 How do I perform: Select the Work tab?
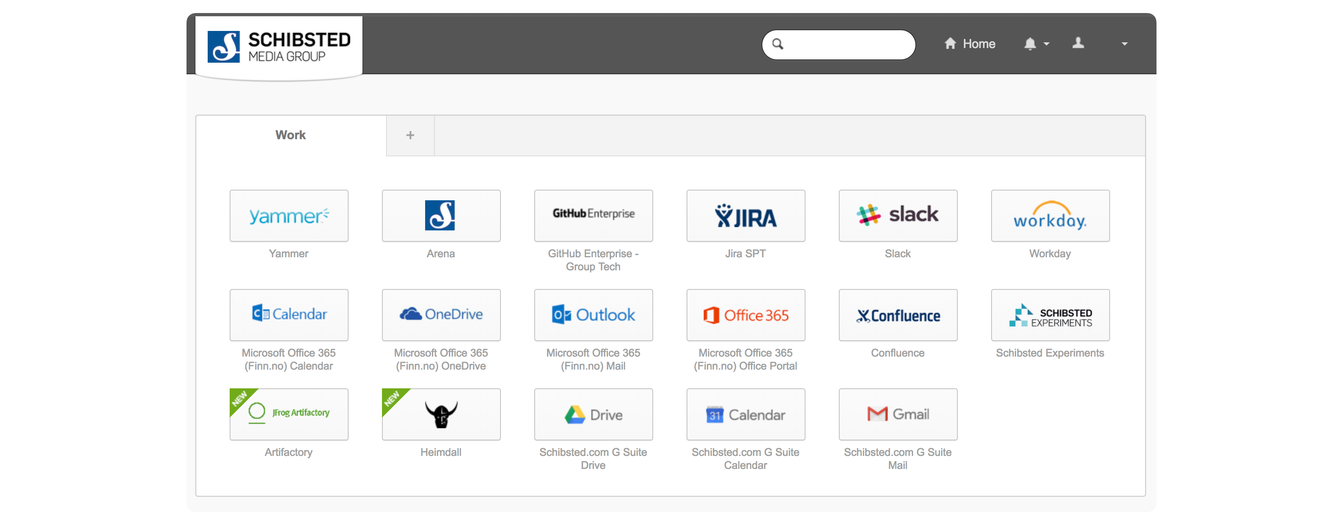[x=290, y=136]
